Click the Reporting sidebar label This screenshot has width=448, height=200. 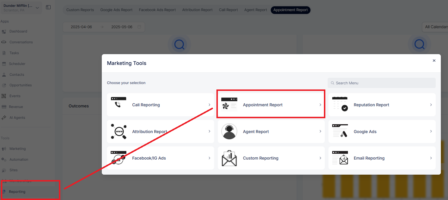click(17, 192)
